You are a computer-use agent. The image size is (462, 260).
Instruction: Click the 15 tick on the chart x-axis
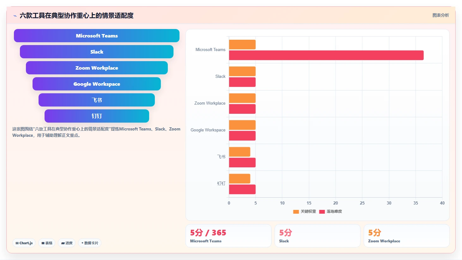[309, 203]
